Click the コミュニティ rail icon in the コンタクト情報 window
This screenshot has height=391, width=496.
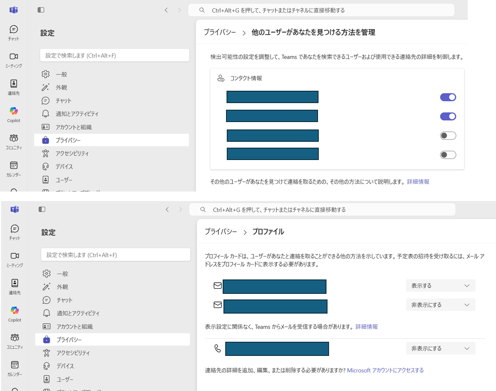pos(14,138)
